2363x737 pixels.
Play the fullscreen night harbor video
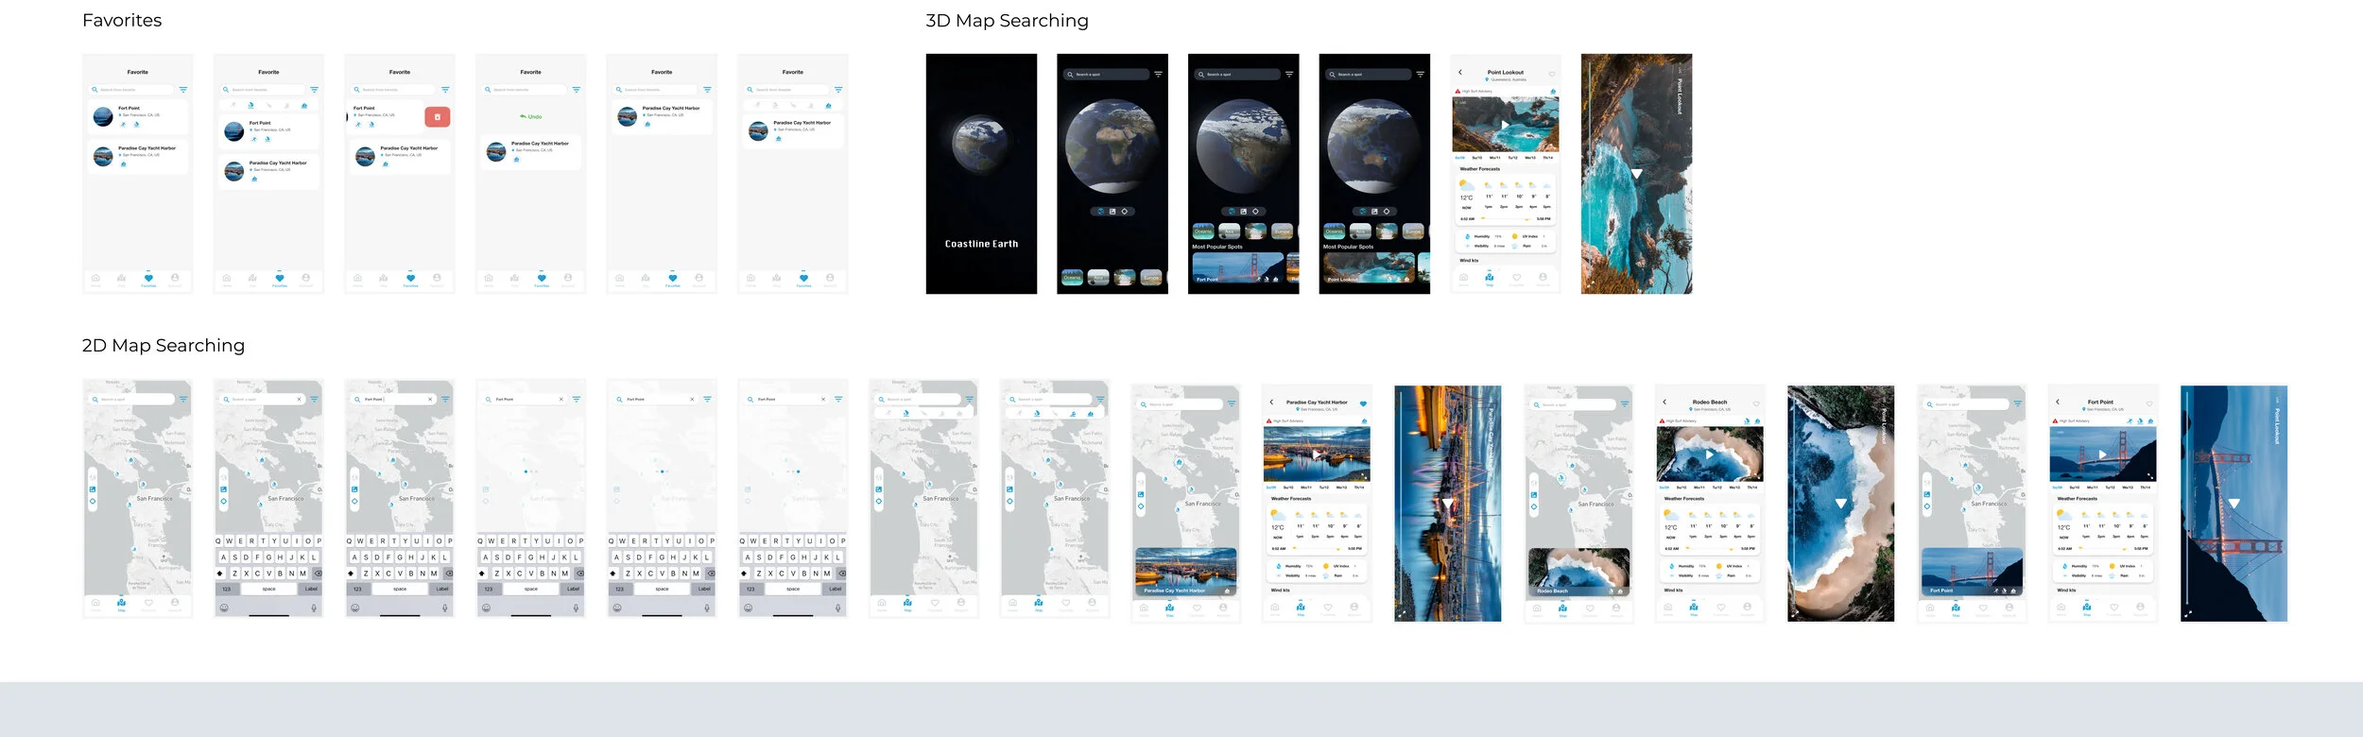tap(1447, 503)
